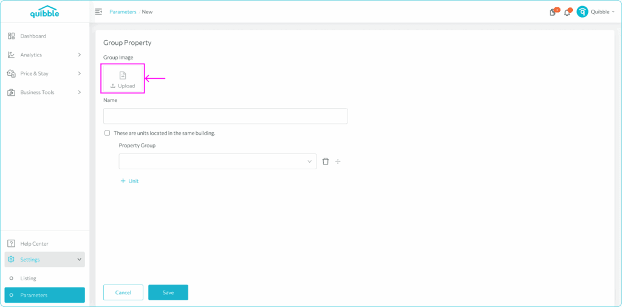622x307 pixels.
Task: Click the move handle icon beside the trash
Action: pyautogui.click(x=338, y=161)
